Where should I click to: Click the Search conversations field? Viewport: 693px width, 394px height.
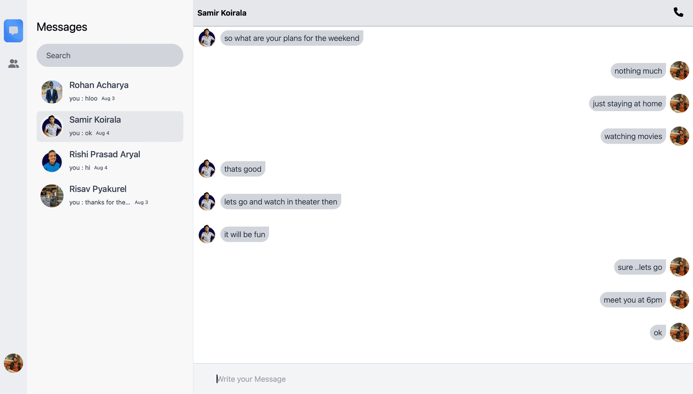[110, 56]
